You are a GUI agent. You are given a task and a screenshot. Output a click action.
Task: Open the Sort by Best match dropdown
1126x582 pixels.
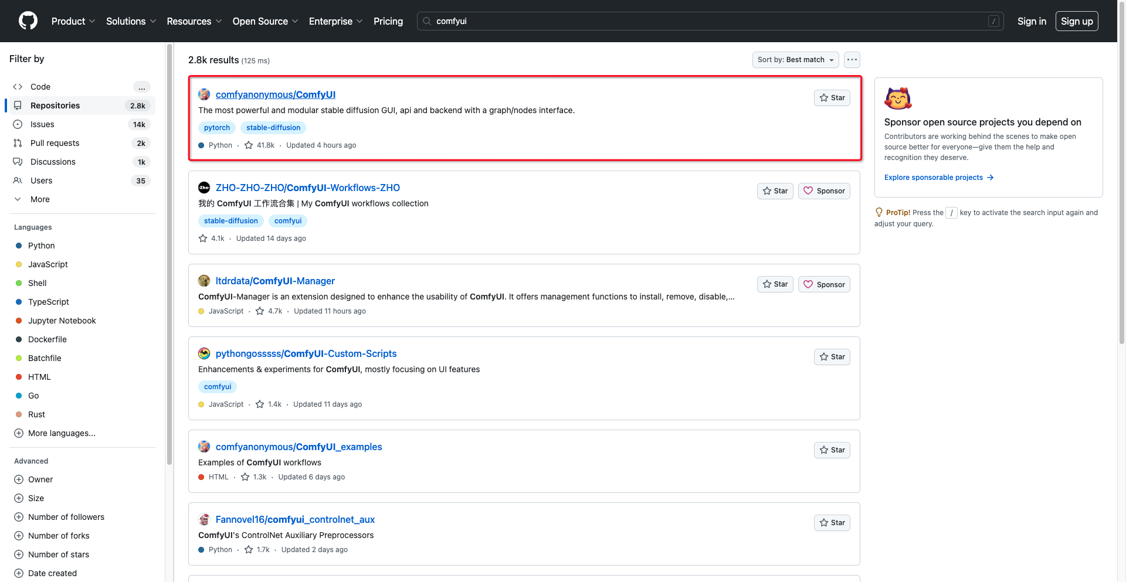point(795,60)
